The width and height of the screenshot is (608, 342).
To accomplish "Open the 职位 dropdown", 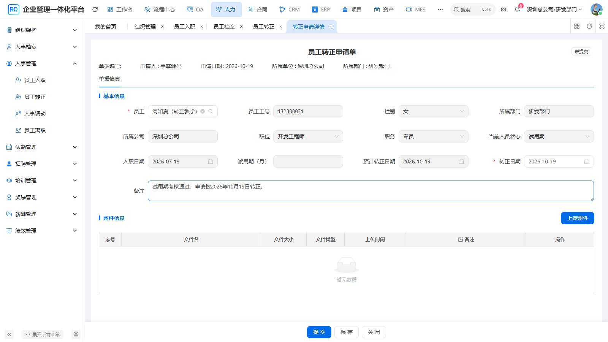I will coord(308,136).
